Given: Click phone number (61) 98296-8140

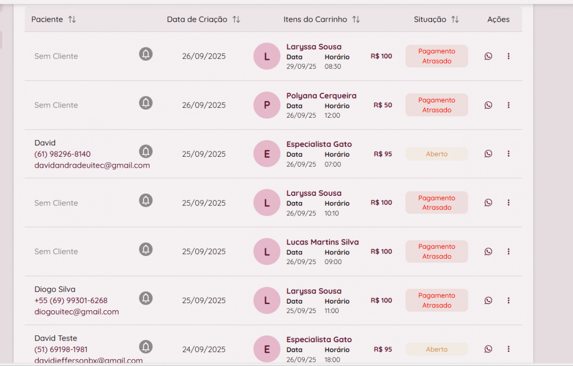Looking at the screenshot, I should [x=63, y=154].
